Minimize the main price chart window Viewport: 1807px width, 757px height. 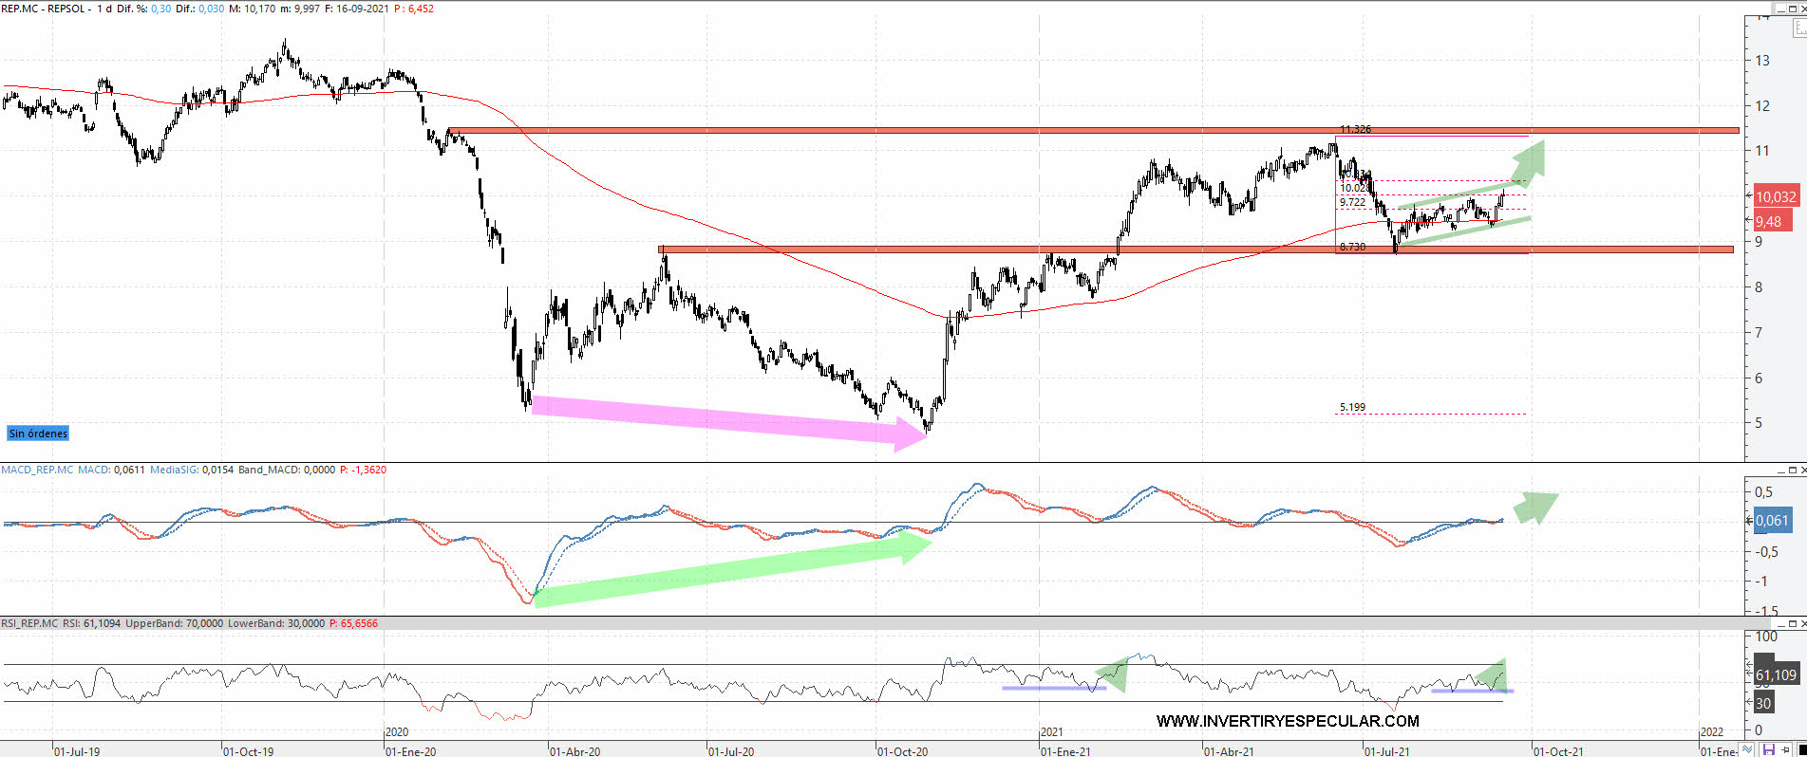1781,9
